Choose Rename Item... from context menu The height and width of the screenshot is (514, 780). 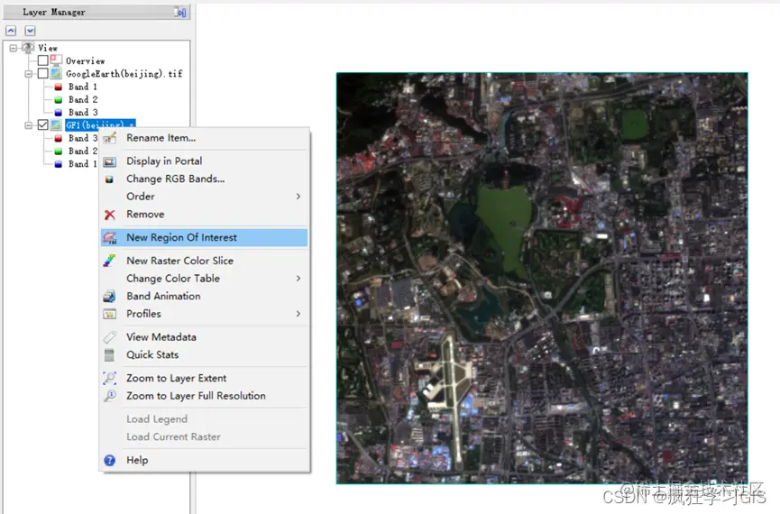(204, 138)
